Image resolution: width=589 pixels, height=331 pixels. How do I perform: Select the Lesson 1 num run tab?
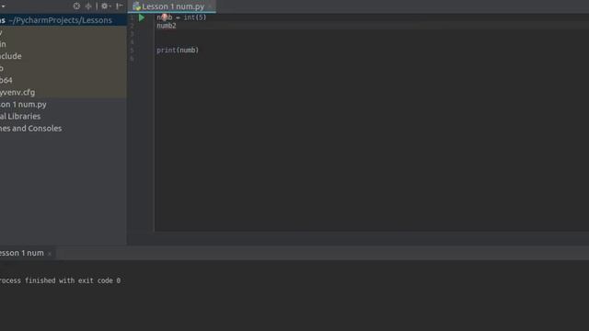point(22,253)
